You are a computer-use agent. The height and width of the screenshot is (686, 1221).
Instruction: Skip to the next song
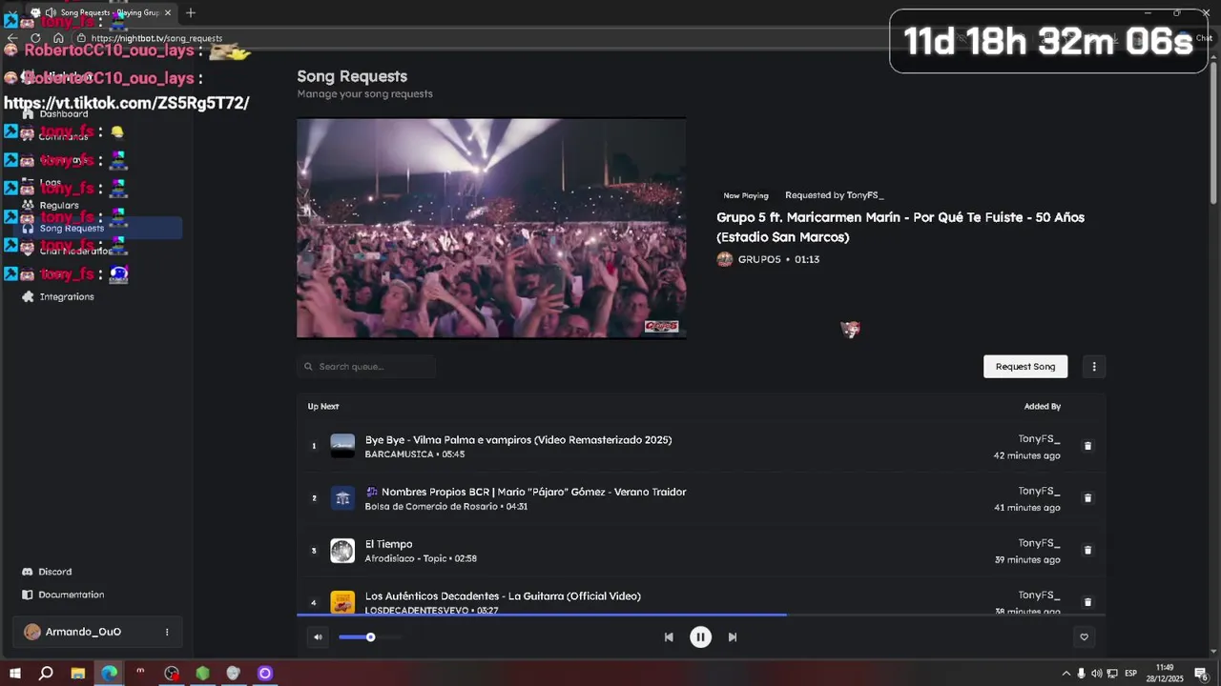click(x=733, y=637)
